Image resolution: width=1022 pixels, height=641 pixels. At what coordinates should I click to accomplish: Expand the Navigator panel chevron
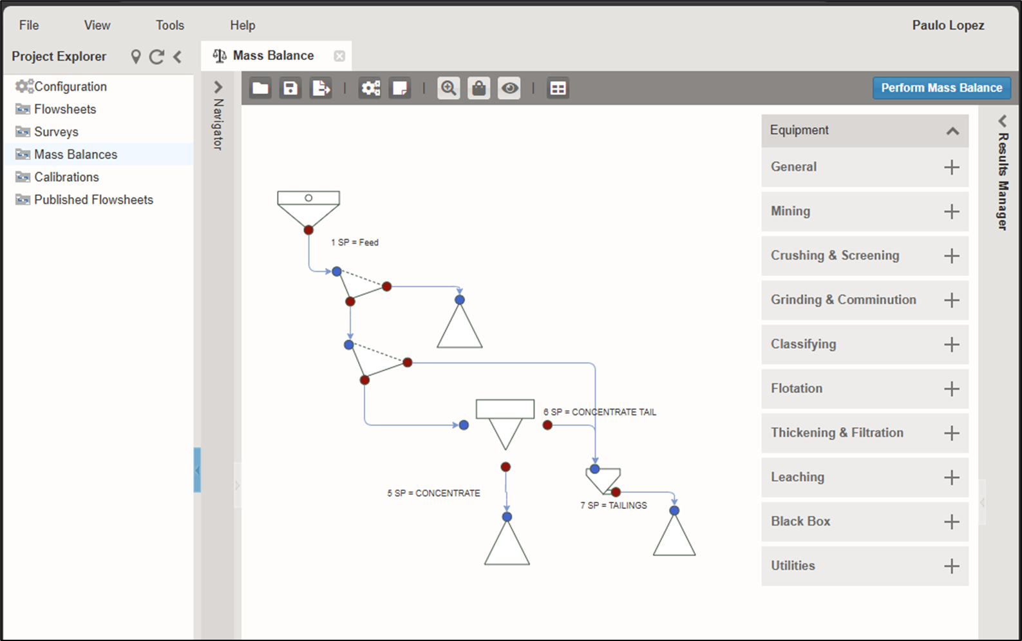[218, 87]
